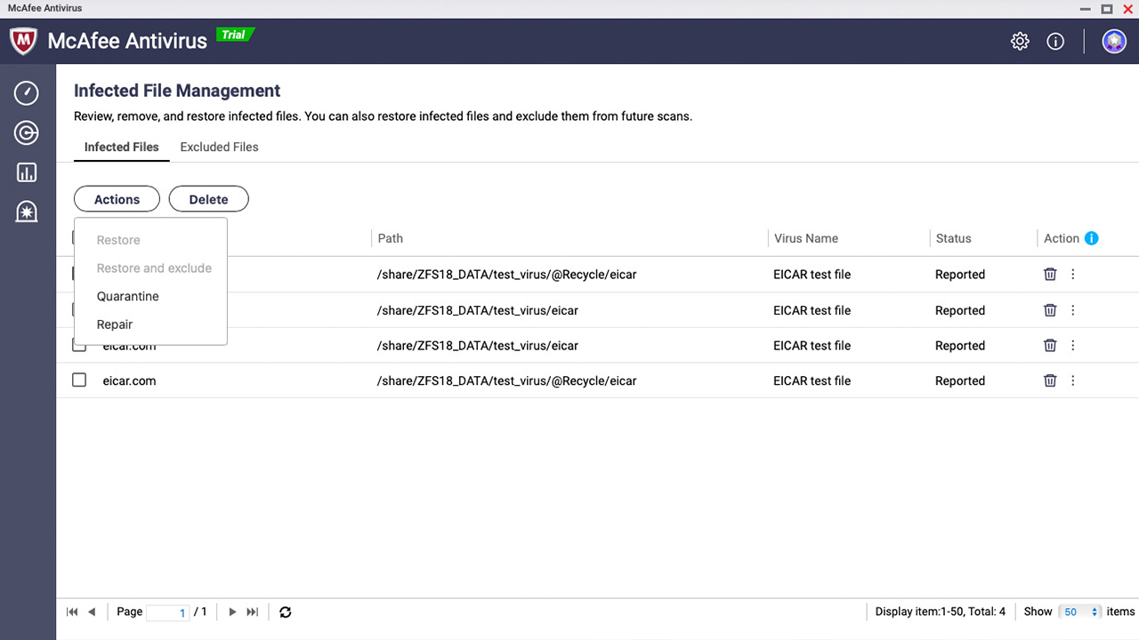Sort by Virus Name column header
1139x640 pixels.
coord(805,238)
